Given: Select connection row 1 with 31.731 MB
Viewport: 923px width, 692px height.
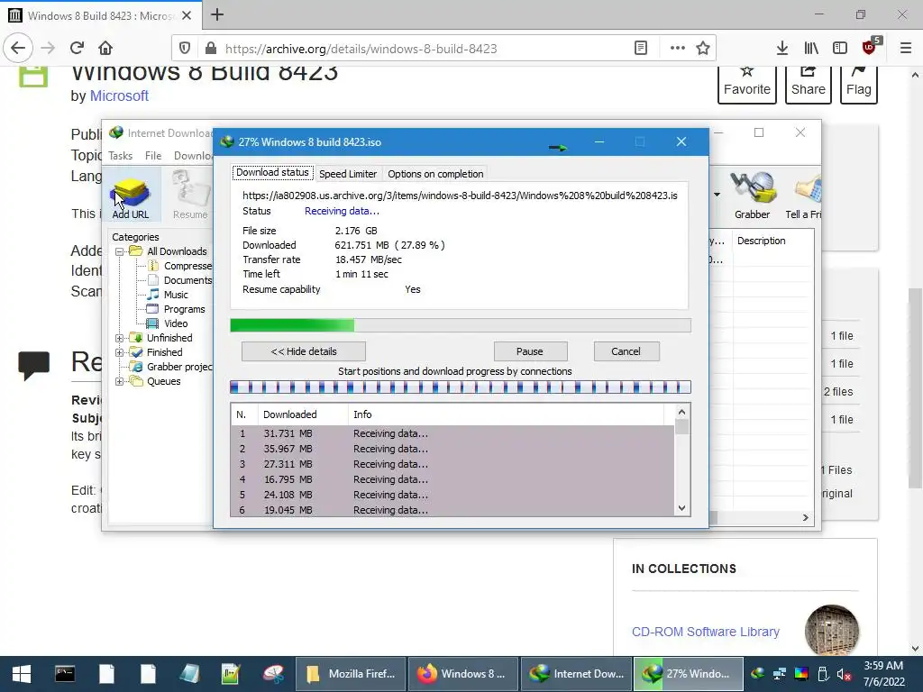Looking at the screenshot, I should pos(452,433).
